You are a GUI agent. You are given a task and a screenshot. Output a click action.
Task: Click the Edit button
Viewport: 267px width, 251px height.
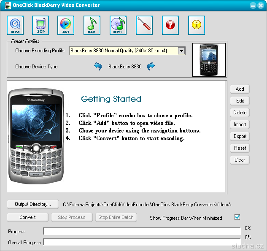point(240,101)
